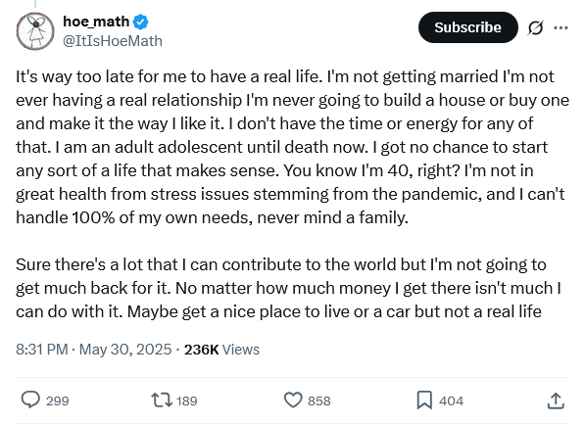
Task: Click the May 30, 2025 date
Action: [125, 350]
